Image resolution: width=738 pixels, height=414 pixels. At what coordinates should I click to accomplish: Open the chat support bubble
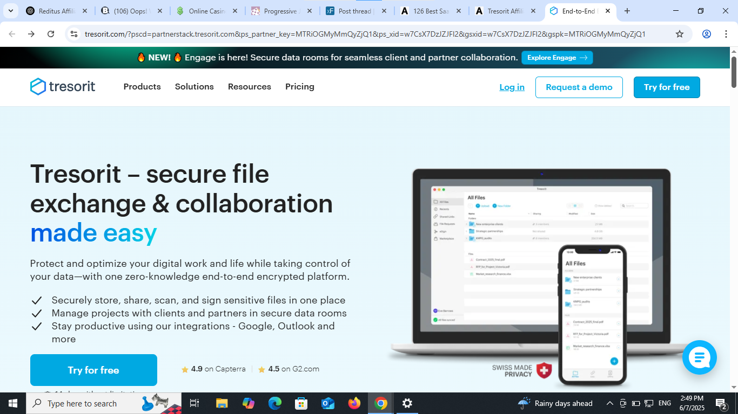pyautogui.click(x=700, y=357)
